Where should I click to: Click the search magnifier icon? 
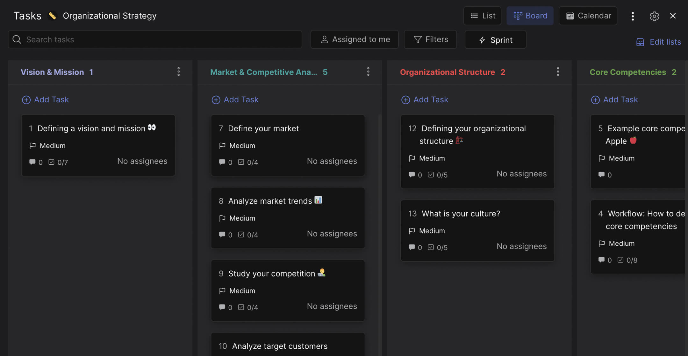17,39
